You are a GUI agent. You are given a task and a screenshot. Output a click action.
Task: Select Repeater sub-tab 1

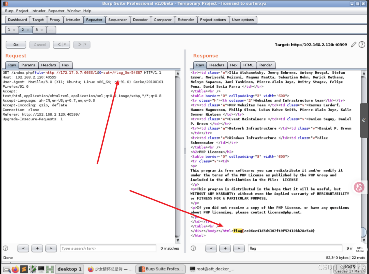pos(9,30)
